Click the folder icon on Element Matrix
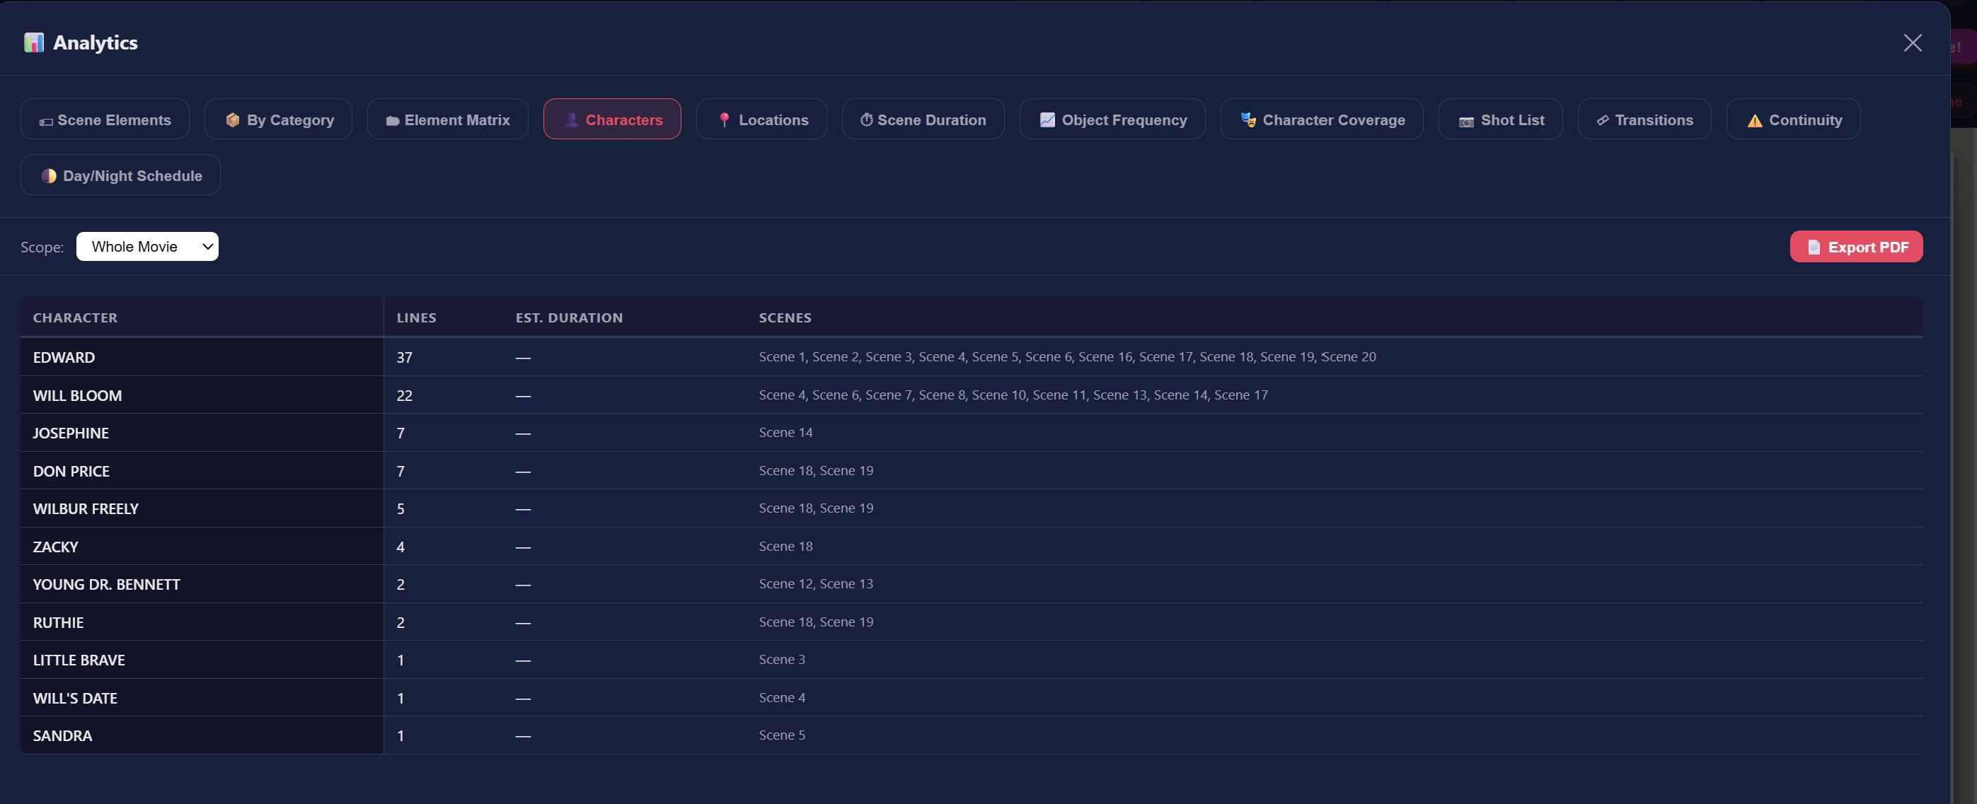This screenshot has width=1977, height=804. tap(392, 121)
